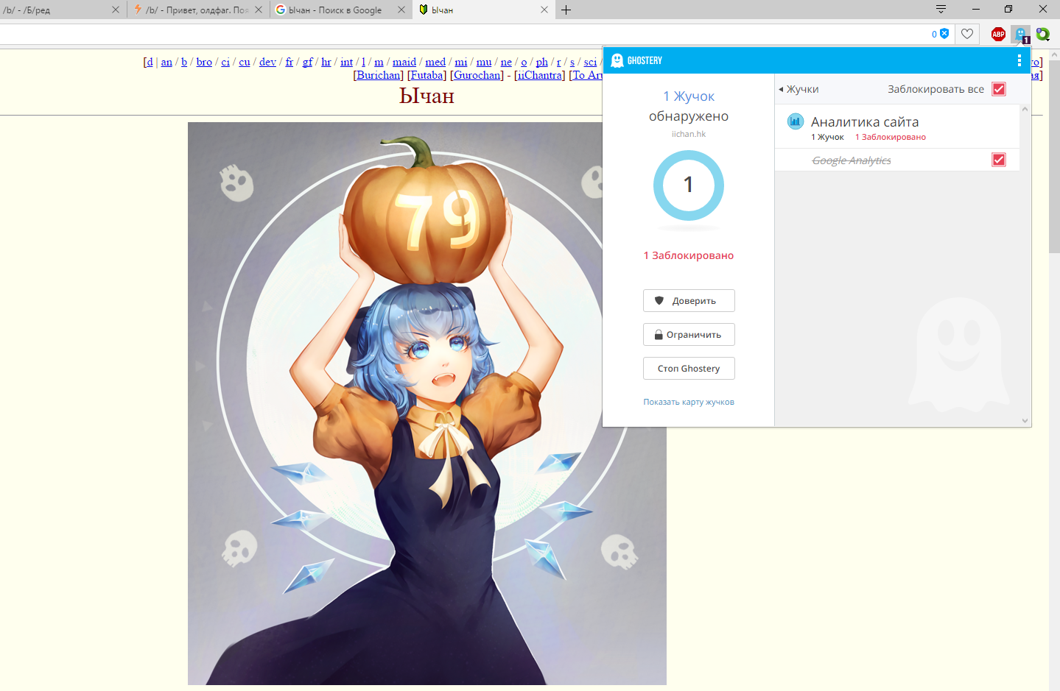The height and width of the screenshot is (691, 1060).
Task: Click the Ghostery ghost logo in header
Action: pos(617,60)
